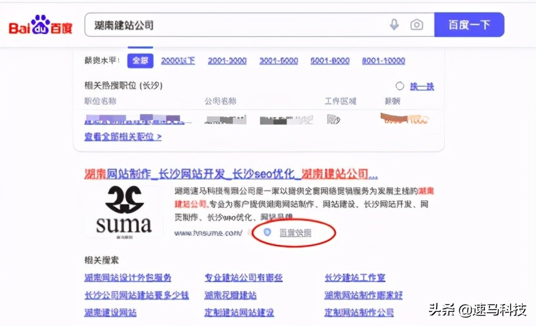The height and width of the screenshot is (326, 536).
Task: Open 查看全部相关职位 link
Action: [x=123, y=137]
